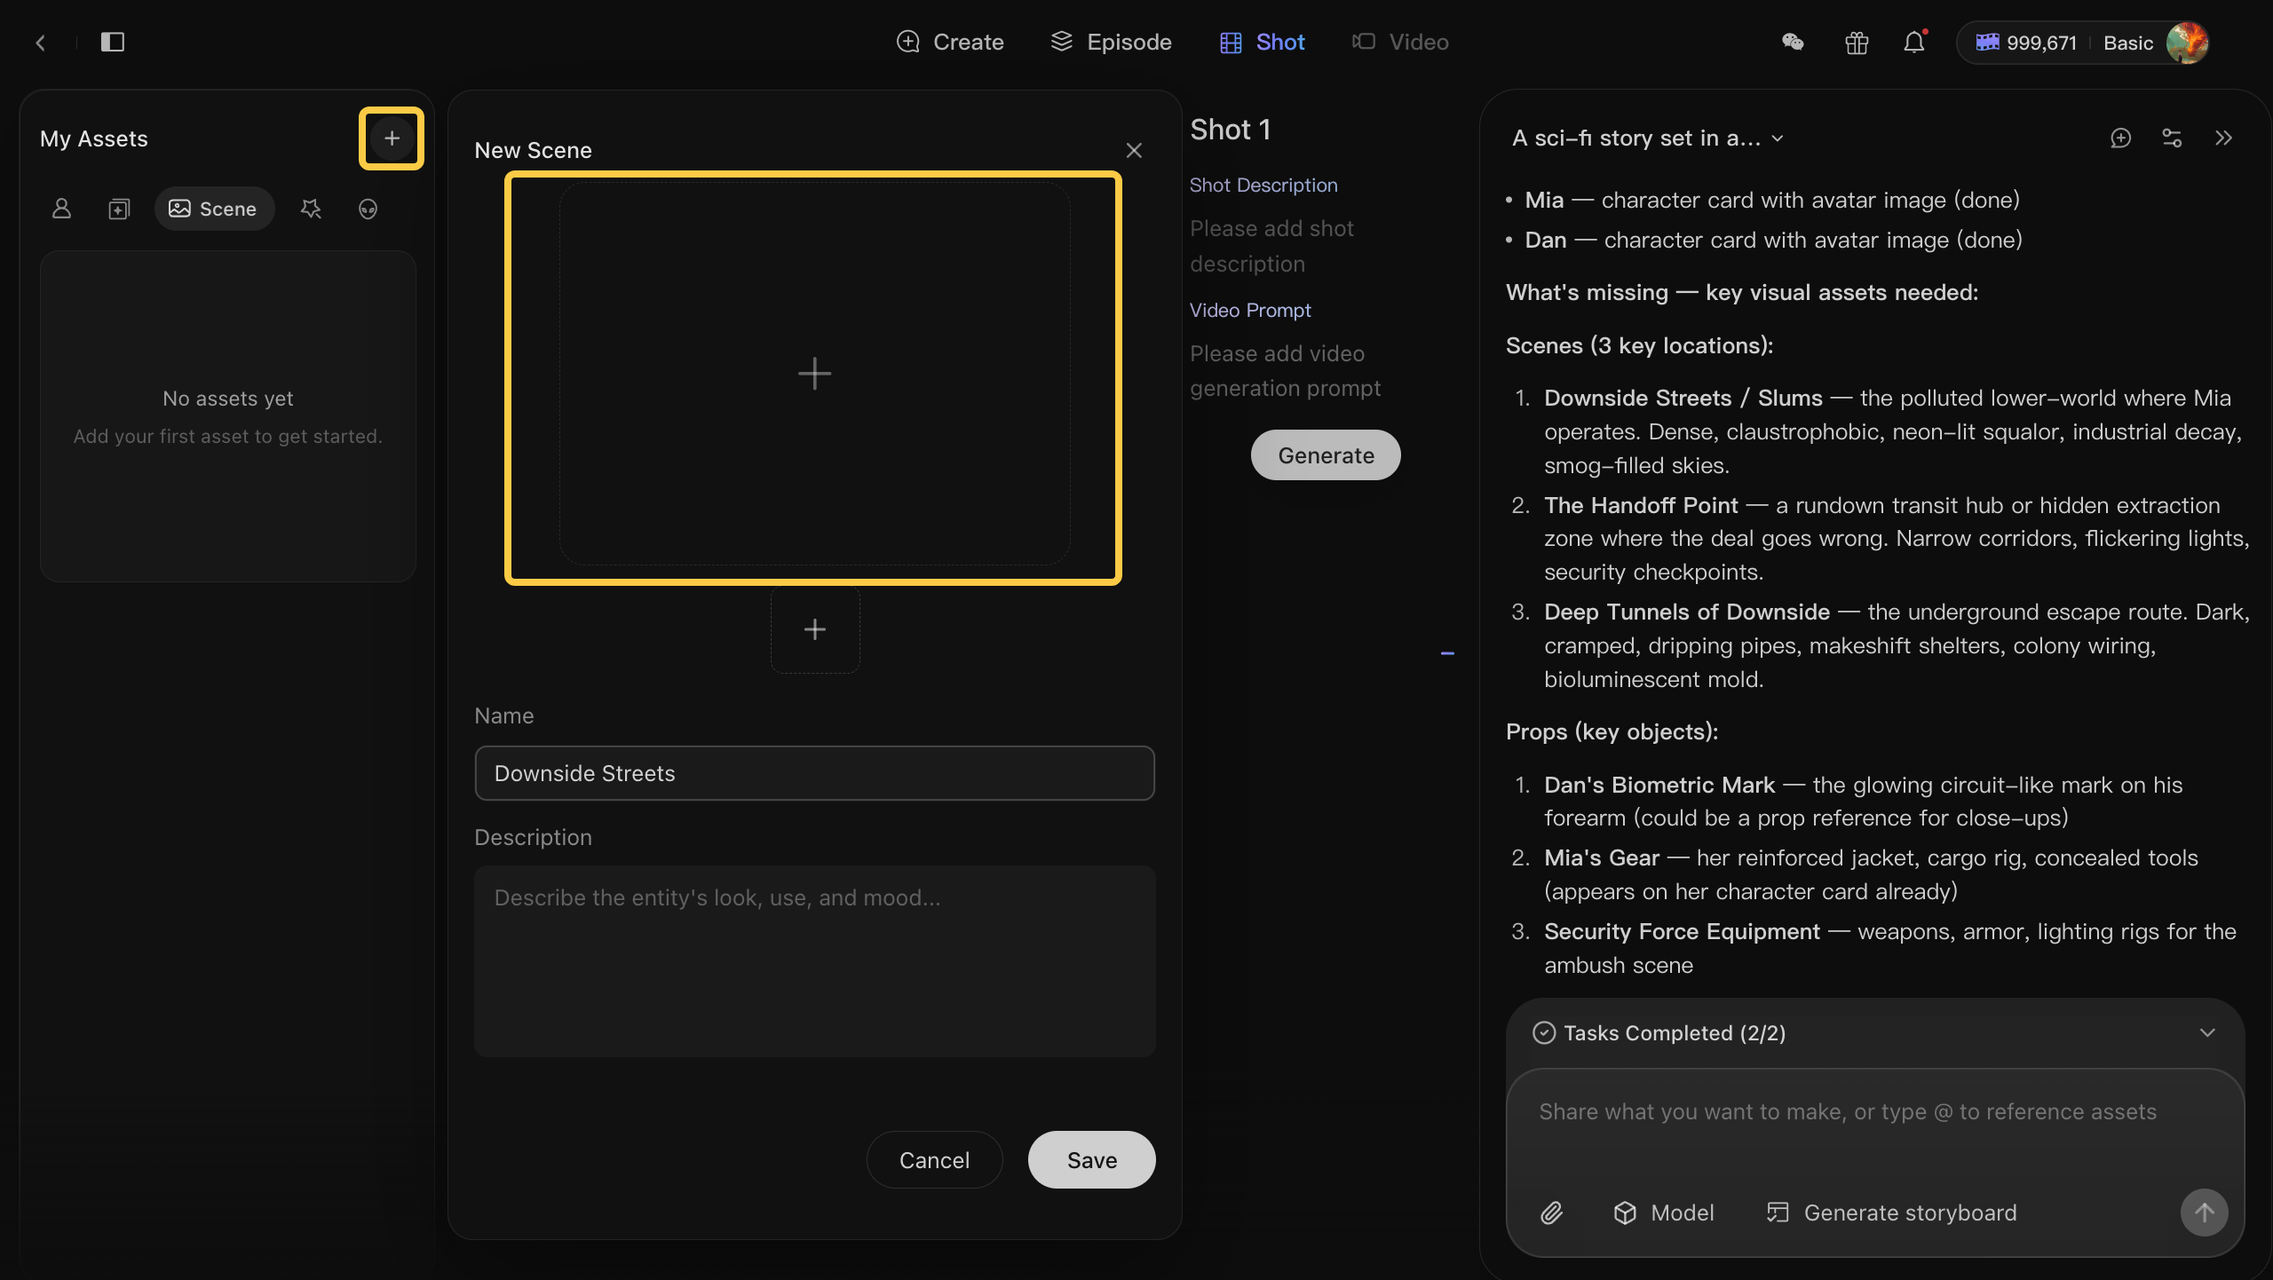2273x1280 pixels.
Task: Select the mask face asset icon
Action: point(368,209)
